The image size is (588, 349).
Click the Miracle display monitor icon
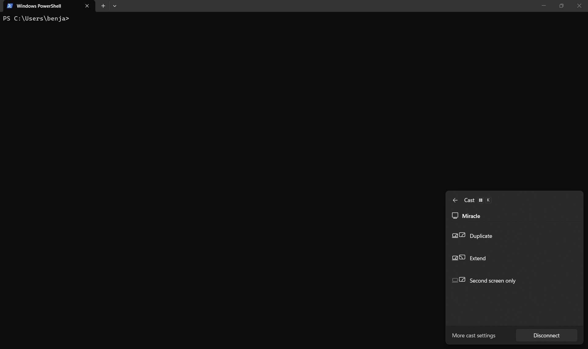pos(455,216)
